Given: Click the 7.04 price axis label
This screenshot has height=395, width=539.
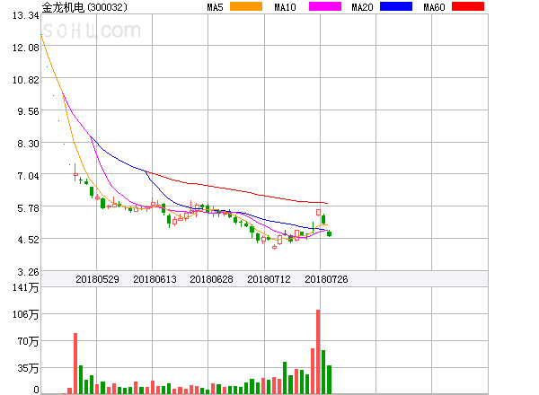Looking at the screenshot, I should pyautogui.click(x=28, y=176).
